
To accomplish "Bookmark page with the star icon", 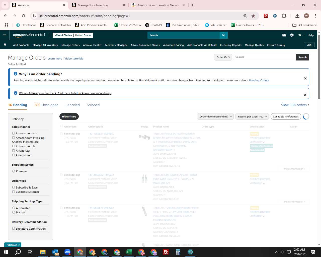I will coord(253,16).
